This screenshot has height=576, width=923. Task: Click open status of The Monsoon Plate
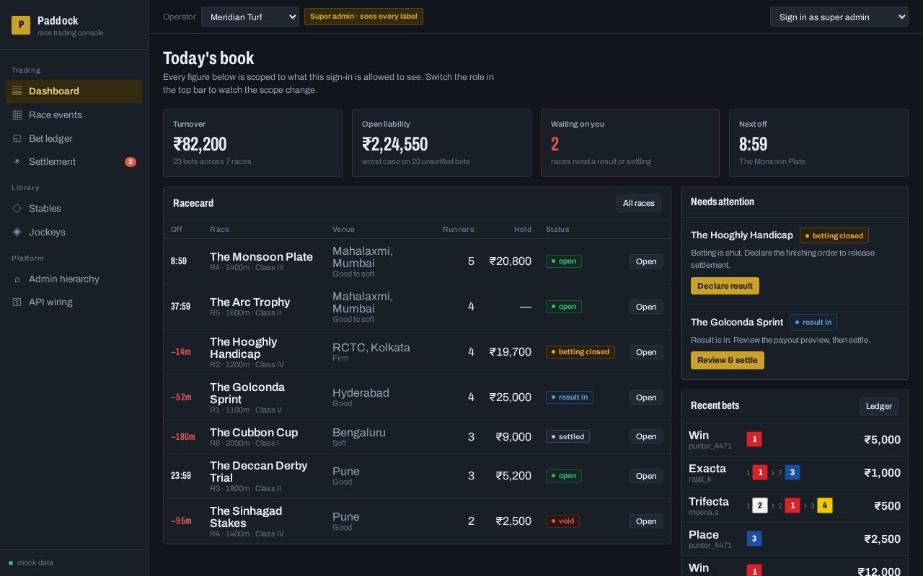click(564, 261)
